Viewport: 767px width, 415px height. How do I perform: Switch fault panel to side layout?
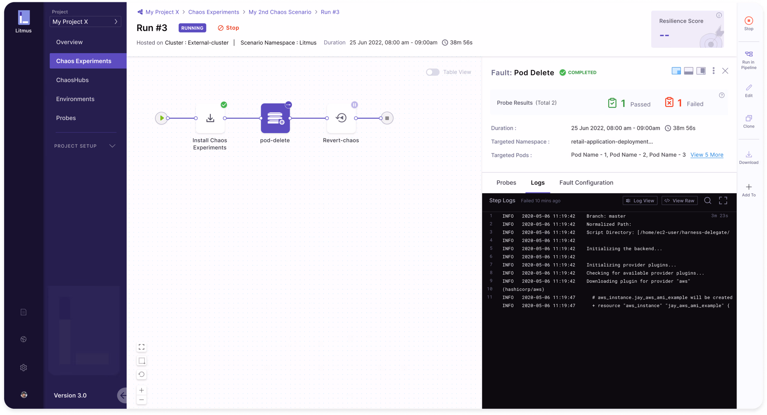(x=701, y=70)
